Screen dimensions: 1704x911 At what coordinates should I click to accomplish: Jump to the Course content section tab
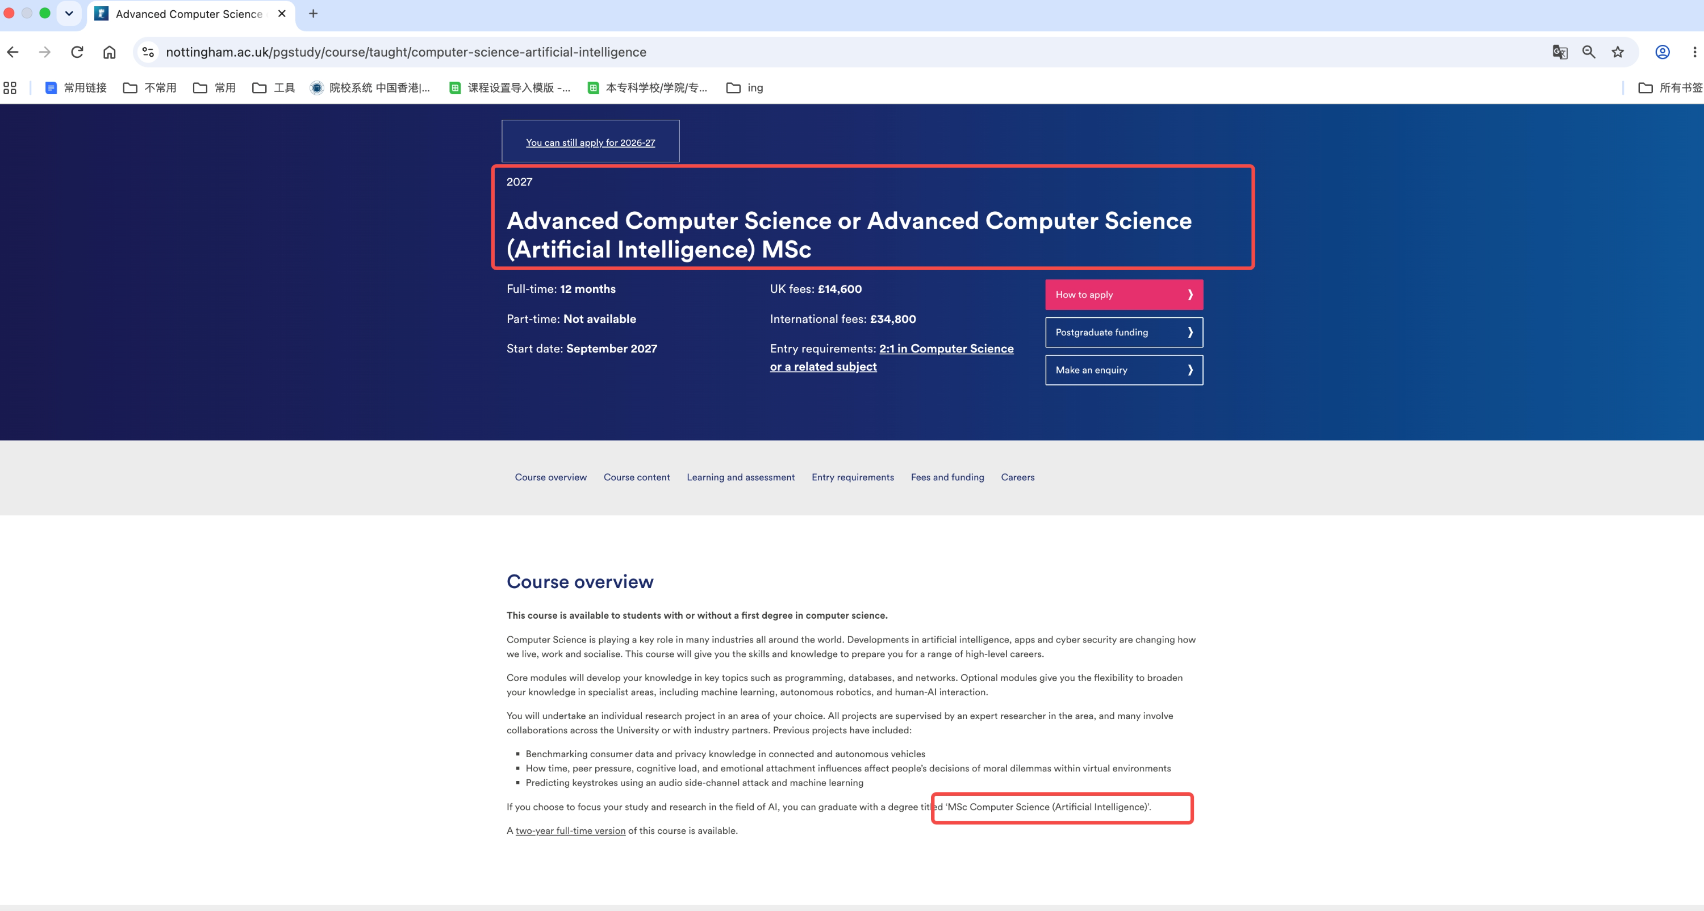pos(636,477)
